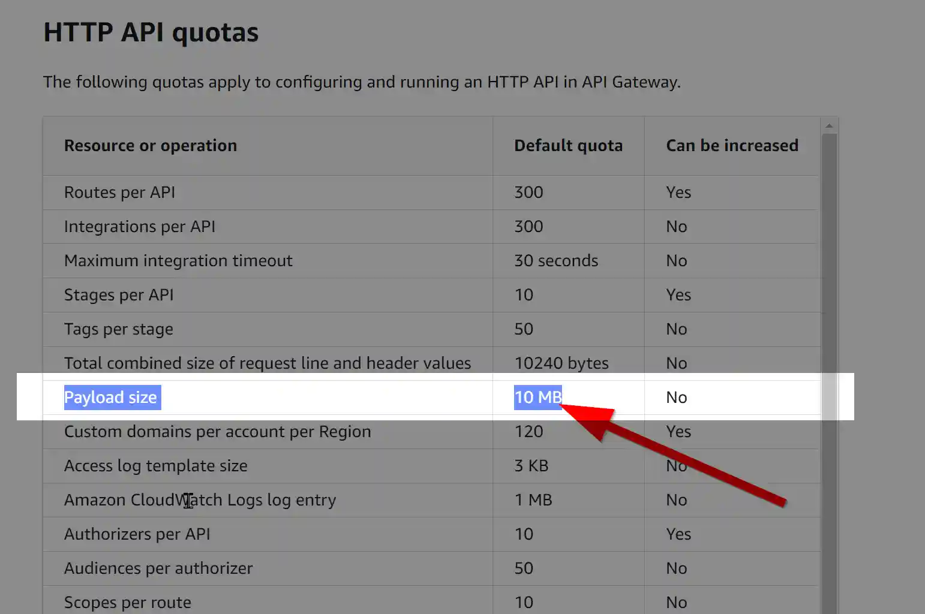Select the Routes per API row

(119, 192)
